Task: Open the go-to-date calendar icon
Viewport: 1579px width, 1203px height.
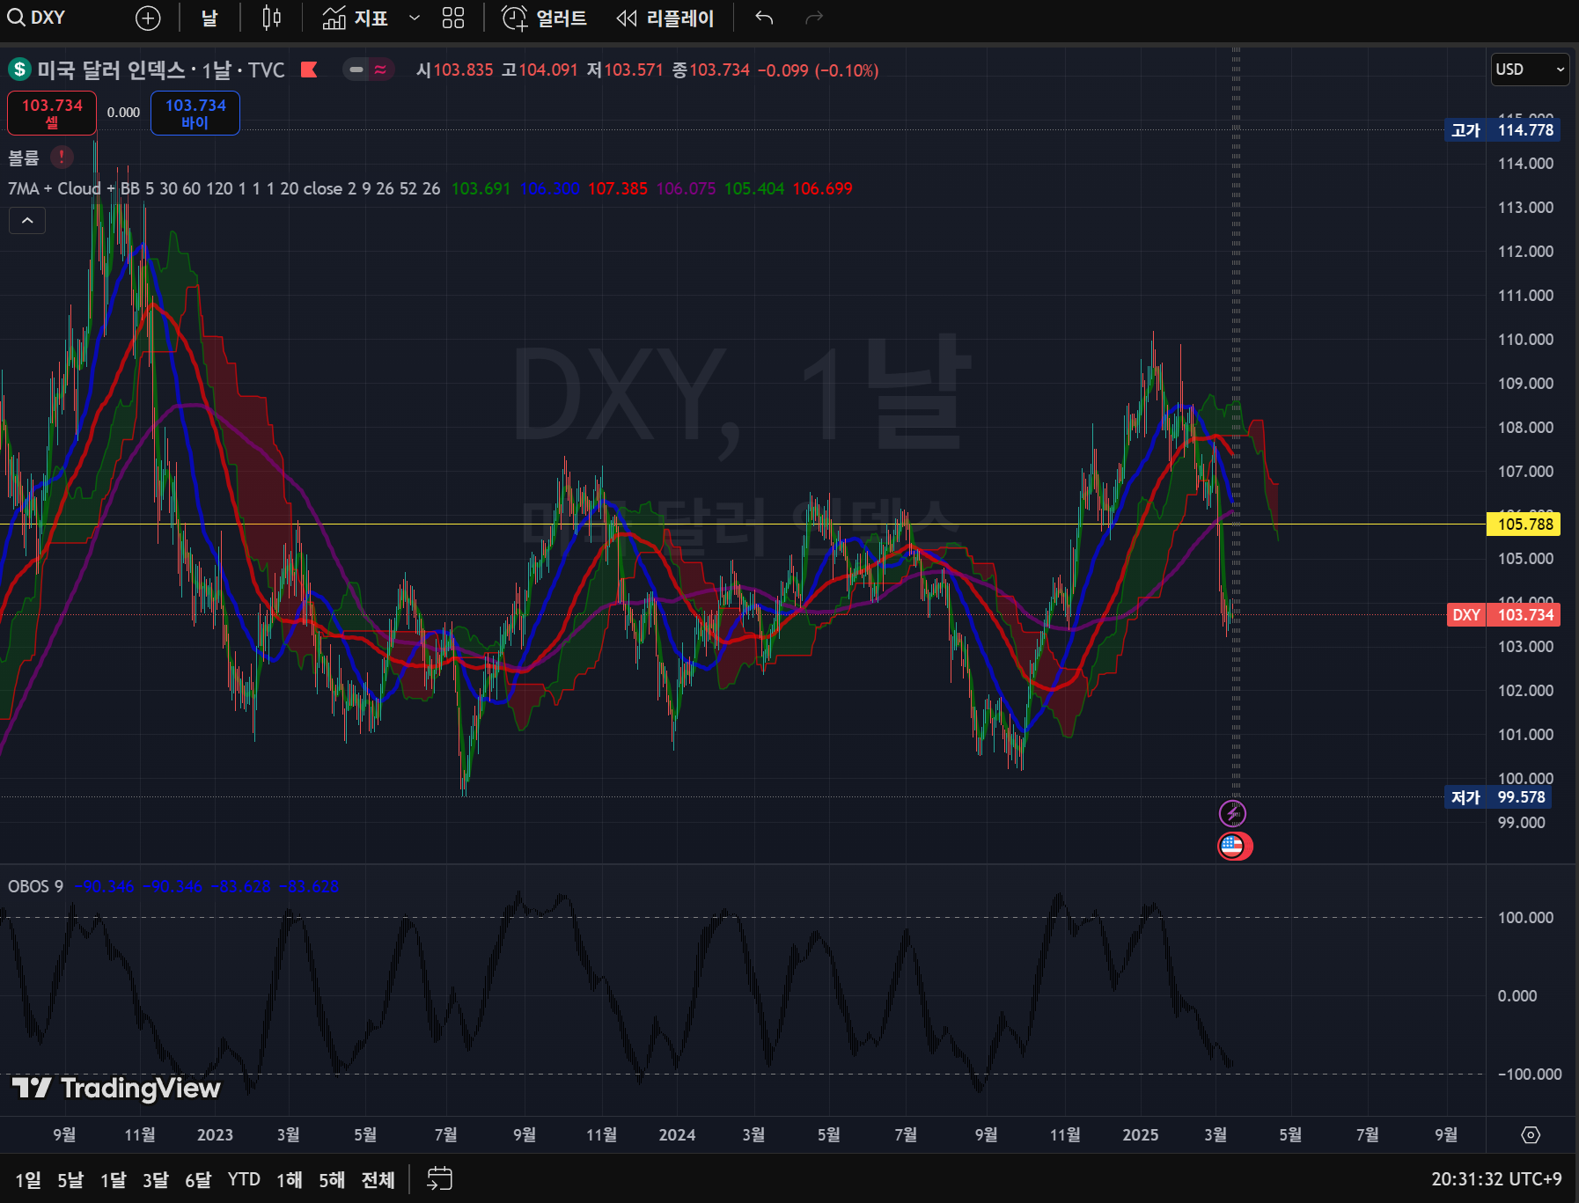Action: coord(439,1178)
